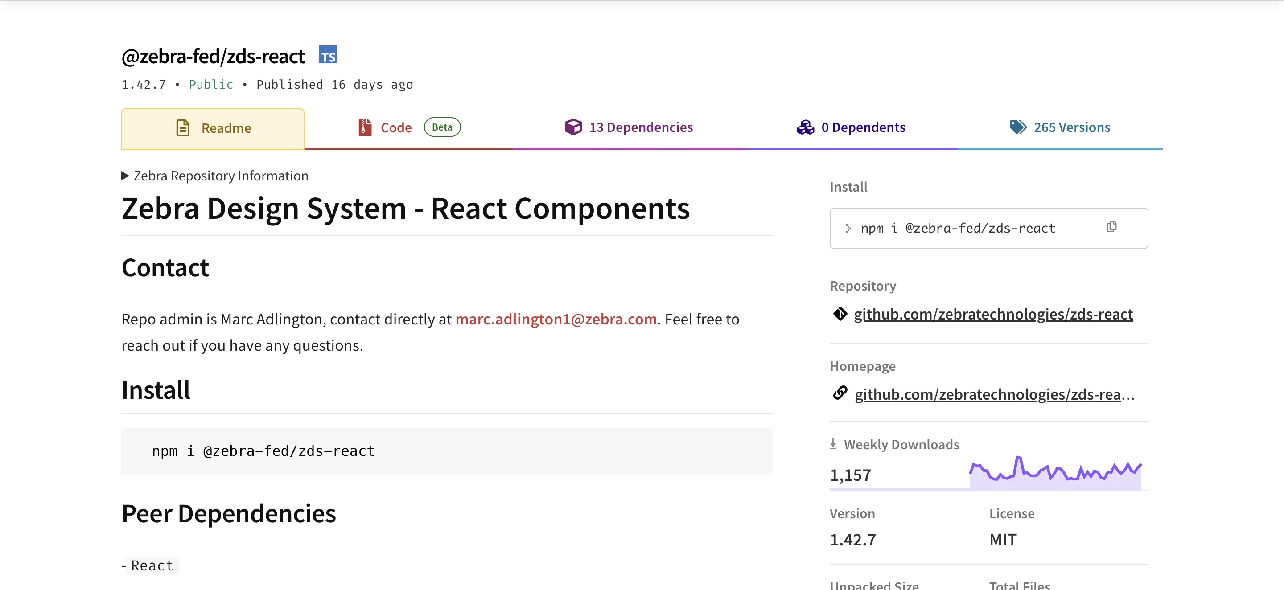Switch to the 13 Dependencies tab
Viewport: 1284px width, 590px height.
pos(641,127)
